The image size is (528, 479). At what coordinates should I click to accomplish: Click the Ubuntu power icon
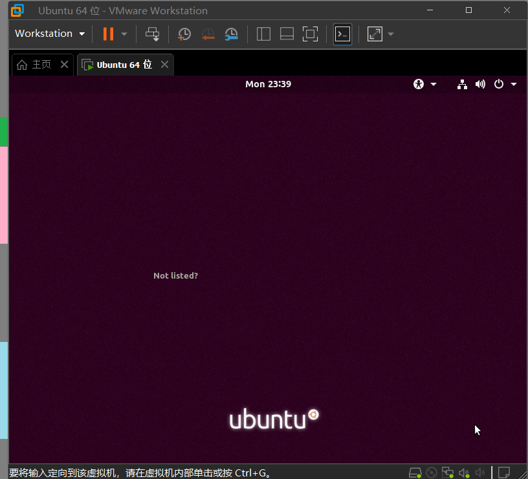point(499,84)
